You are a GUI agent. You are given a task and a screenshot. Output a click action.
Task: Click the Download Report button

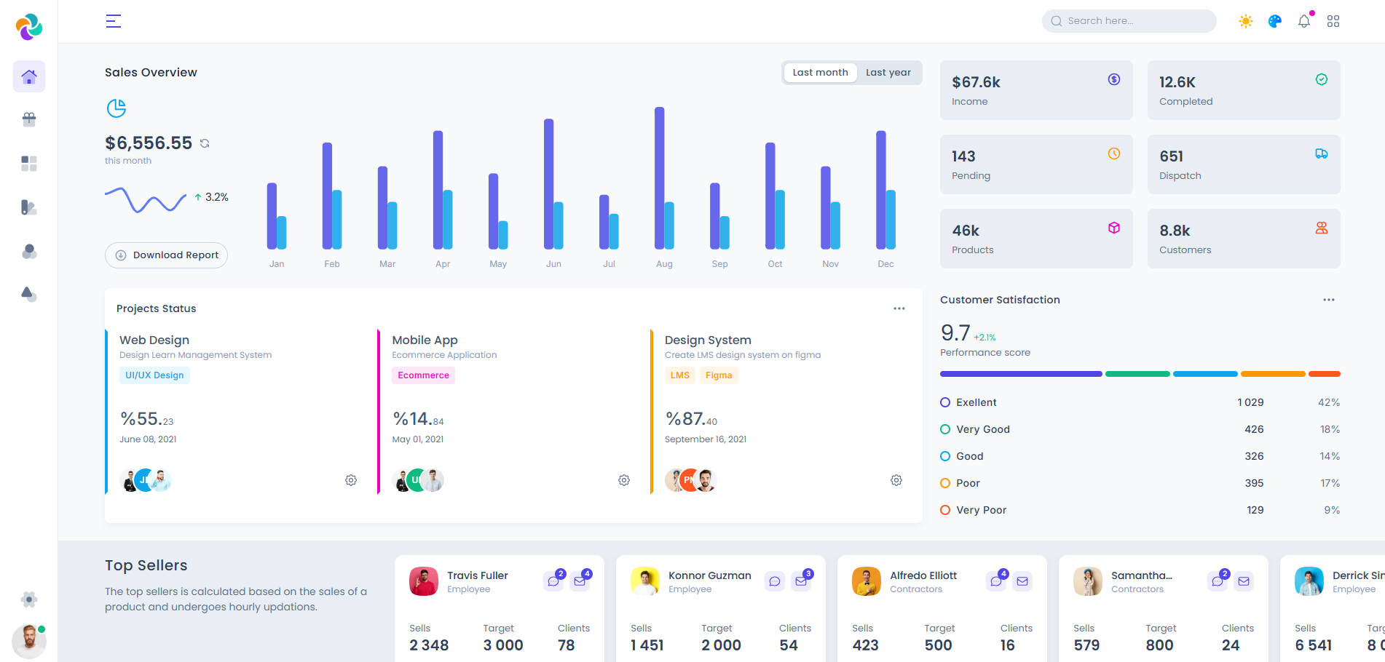[x=166, y=255]
